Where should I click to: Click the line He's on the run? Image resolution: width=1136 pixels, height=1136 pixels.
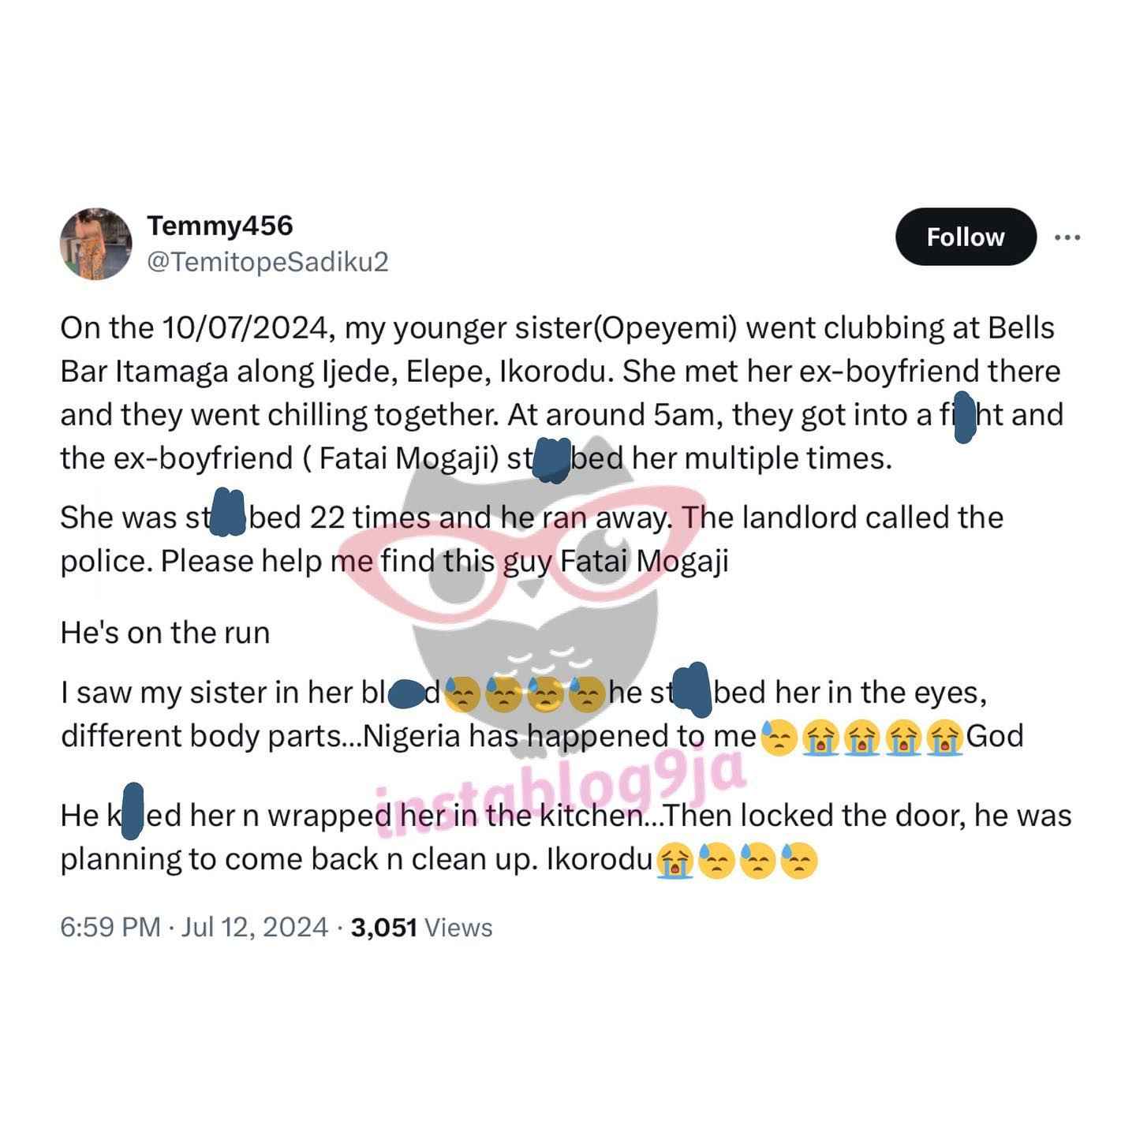[x=165, y=633]
